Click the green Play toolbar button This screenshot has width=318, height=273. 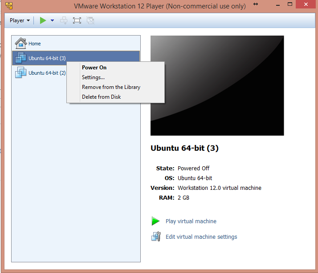[x=43, y=20]
